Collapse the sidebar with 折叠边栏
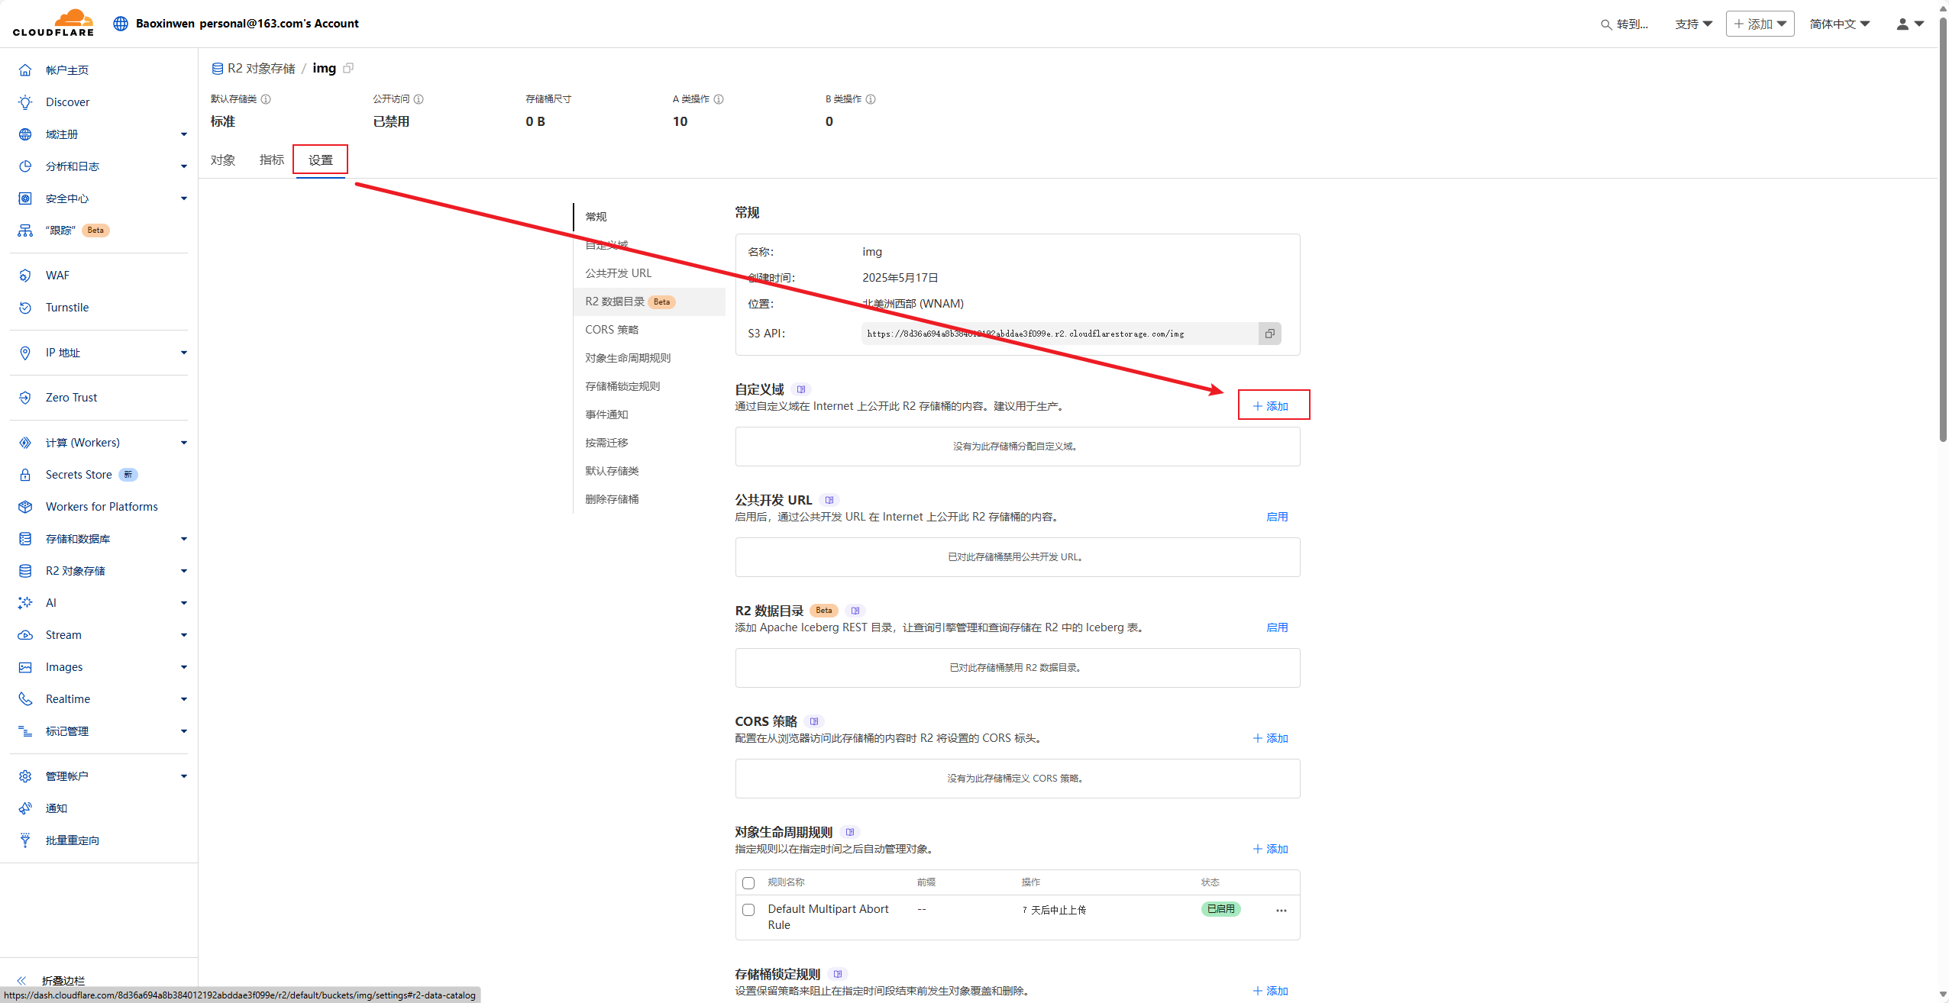Viewport: 1949px width, 1003px height. tap(52, 980)
